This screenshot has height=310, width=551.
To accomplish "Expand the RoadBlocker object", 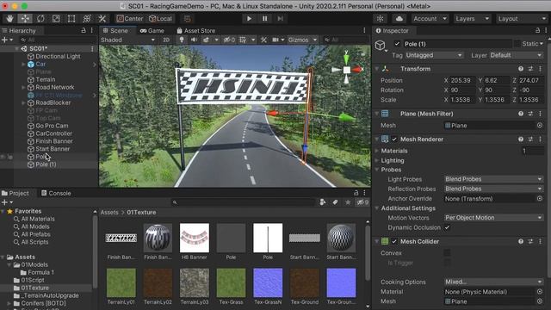I will click(x=23, y=102).
